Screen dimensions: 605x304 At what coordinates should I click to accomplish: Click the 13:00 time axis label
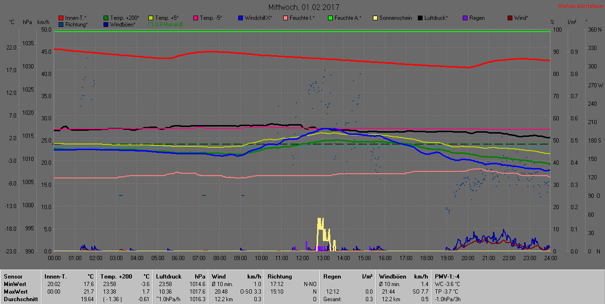323,258
